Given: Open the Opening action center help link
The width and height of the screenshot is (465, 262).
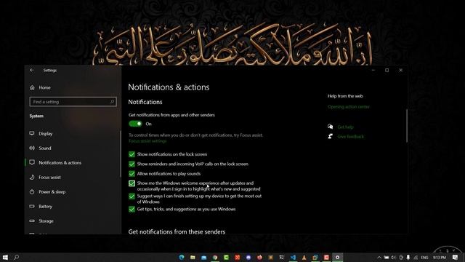Looking at the screenshot, I should pyautogui.click(x=349, y=107).
